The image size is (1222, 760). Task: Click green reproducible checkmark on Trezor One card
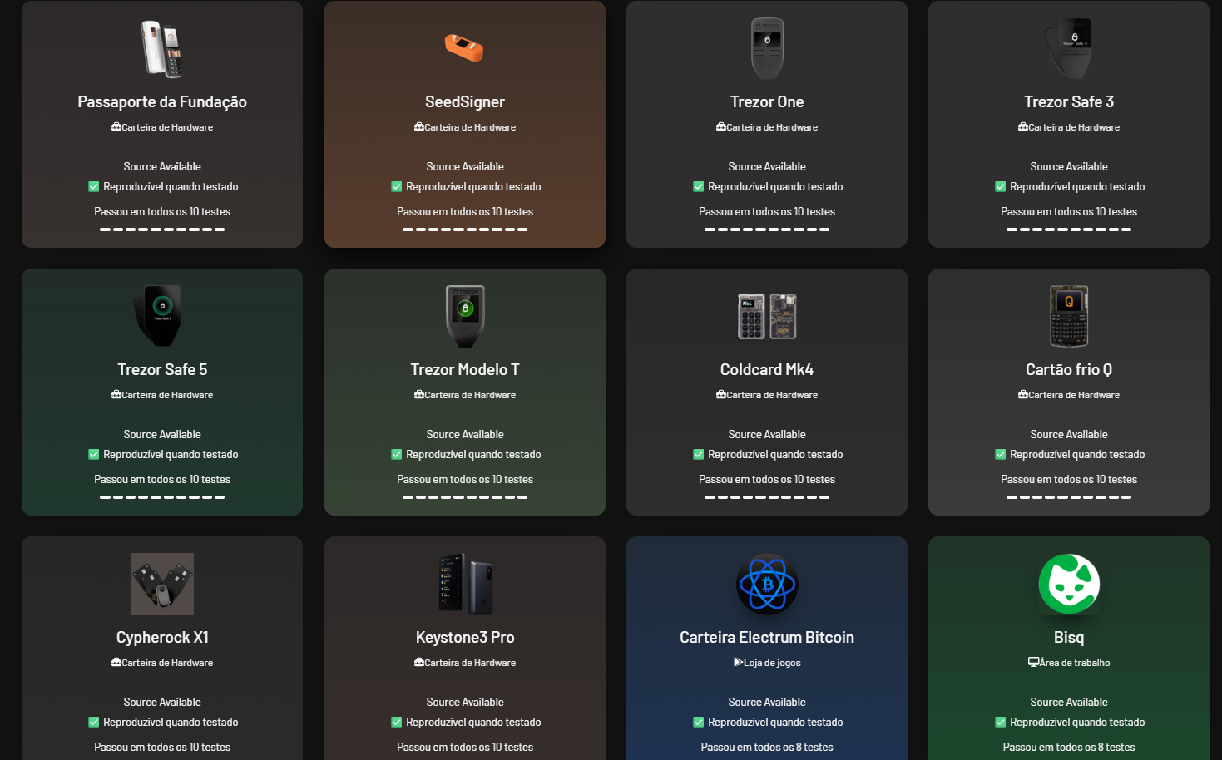click(699, 187)
